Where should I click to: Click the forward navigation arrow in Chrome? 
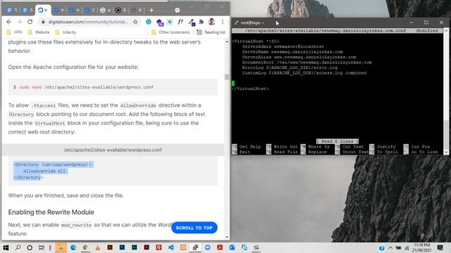19,22
